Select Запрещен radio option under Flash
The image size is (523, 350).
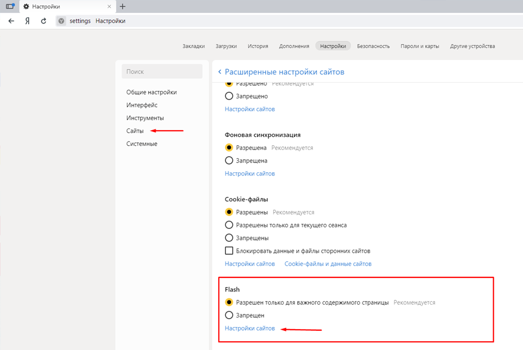click(x=229, y=315)
